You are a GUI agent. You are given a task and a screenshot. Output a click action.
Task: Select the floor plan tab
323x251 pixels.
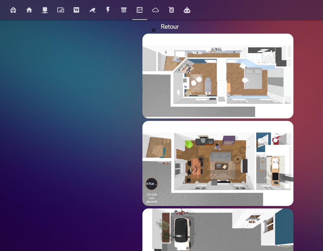tap(140, 10)
